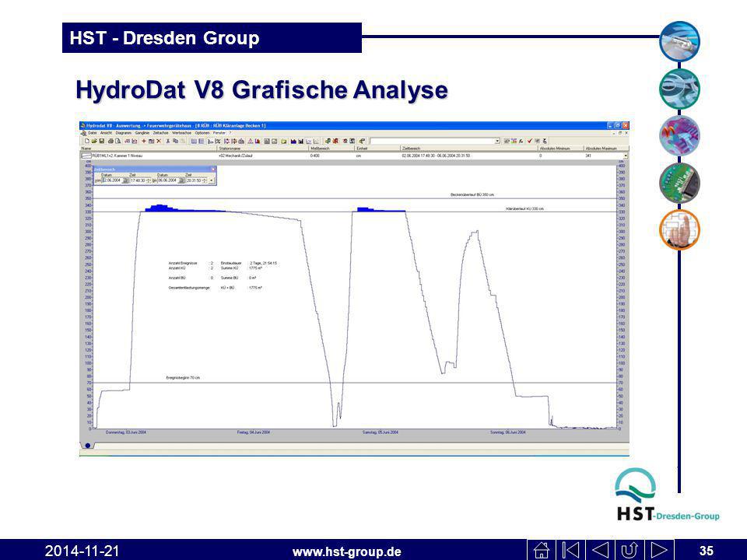This screenshot has height=560, width=747.
Task: Click the print toolbar icon
Action: [110, 141]
